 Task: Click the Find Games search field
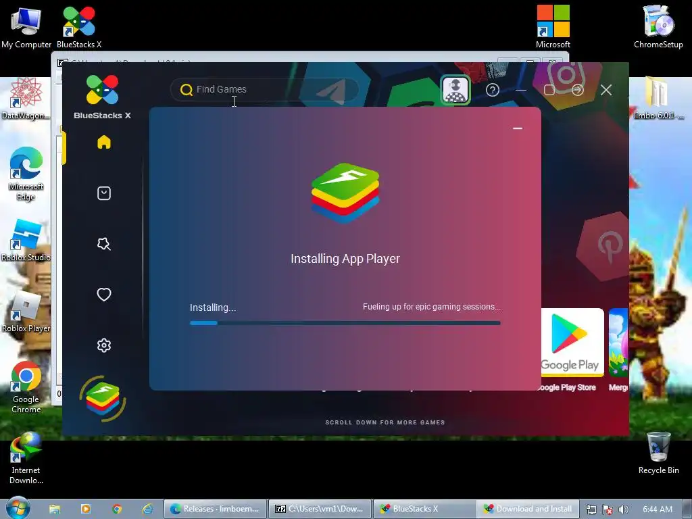pos(265,90)
